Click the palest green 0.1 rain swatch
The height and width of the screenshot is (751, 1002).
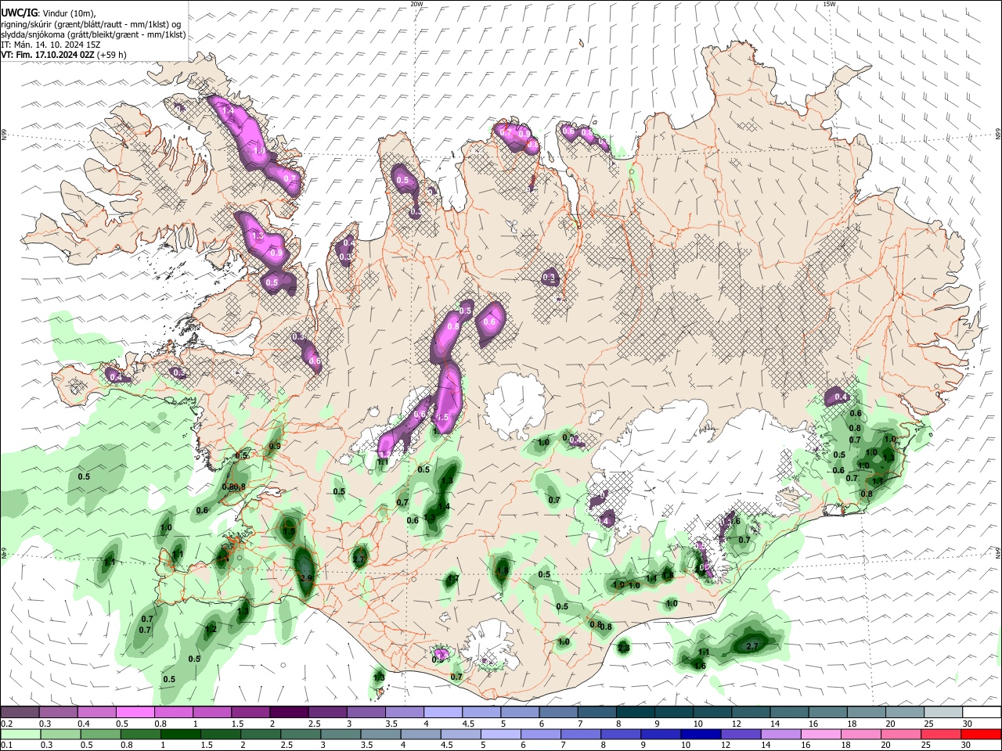point(20,734)
